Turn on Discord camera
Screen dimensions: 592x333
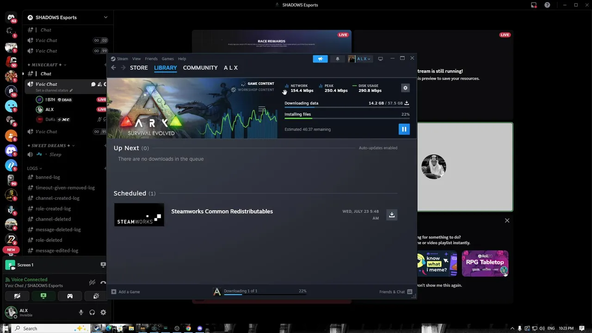coord(17,296)
